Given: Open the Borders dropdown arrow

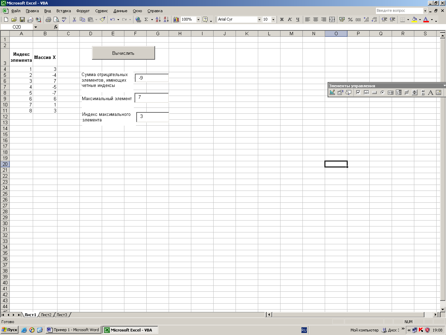Looking at the screenshot, I should coord(408,20).
